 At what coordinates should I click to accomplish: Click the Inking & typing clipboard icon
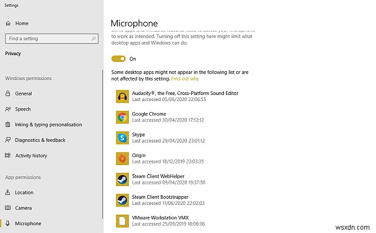pyautogui.click(x=8, y=125)
